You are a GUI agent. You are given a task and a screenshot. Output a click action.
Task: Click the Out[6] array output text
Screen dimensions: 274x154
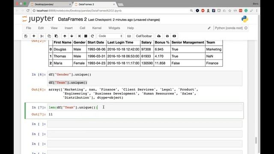coord(123,94)
